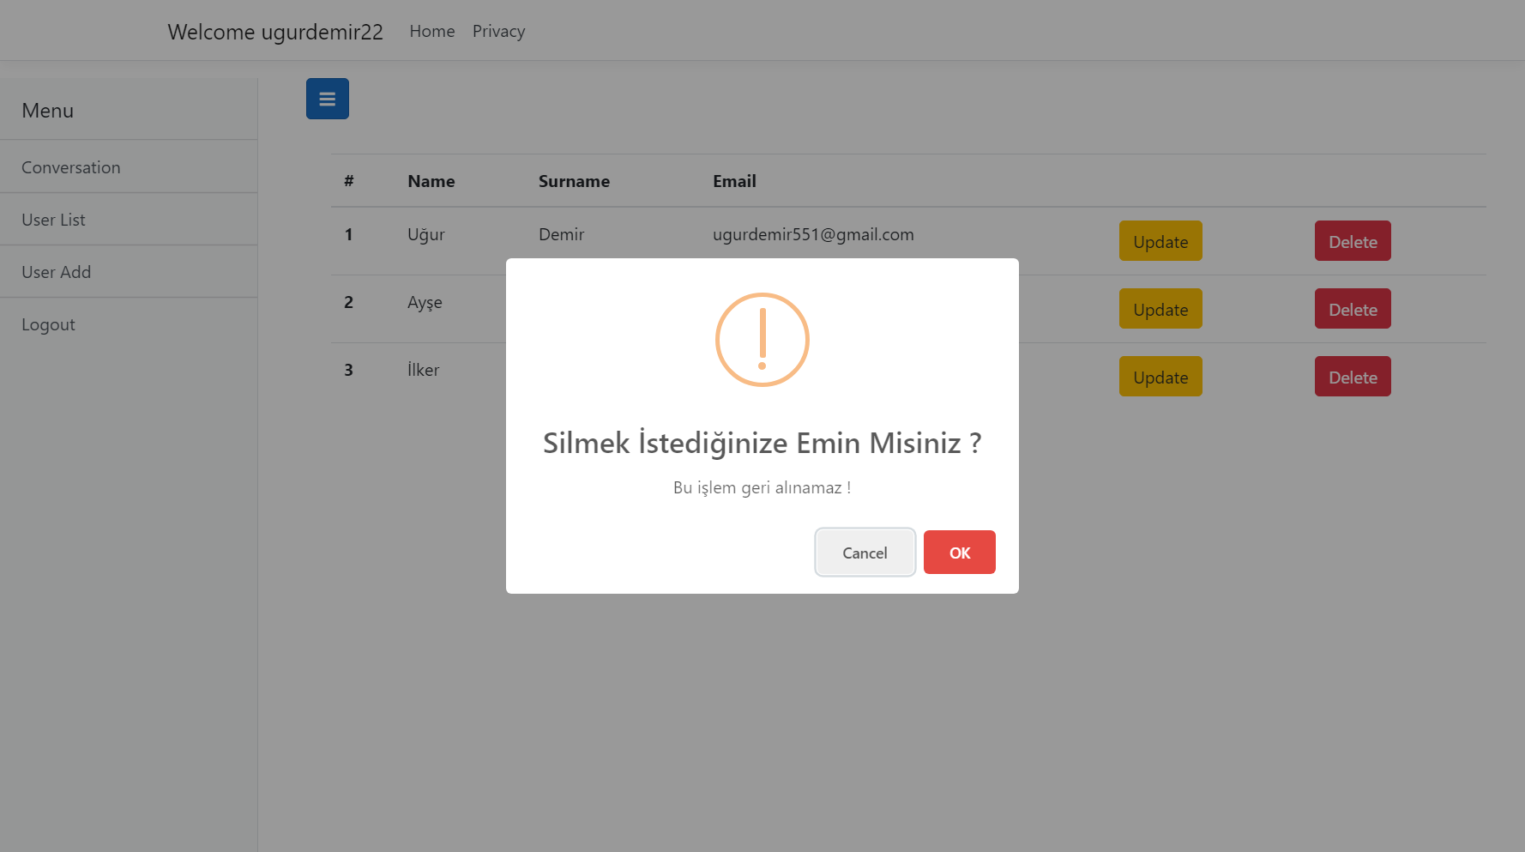This screenshot has height=852, width=1525.
Task: Click the Welcome ugurdemir22 title
Action: pyautogui.click(x=274, y=32)
